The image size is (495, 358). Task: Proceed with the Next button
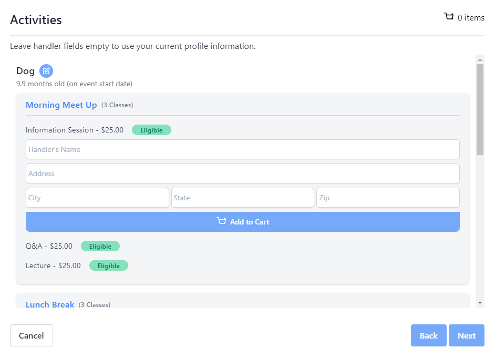click(466, 335)
